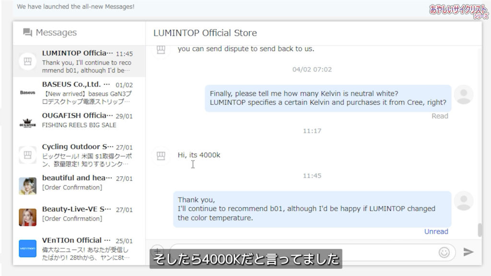The image size is (491, 276).
Task: Click the Baseus logo avatar
Action: 27,92
